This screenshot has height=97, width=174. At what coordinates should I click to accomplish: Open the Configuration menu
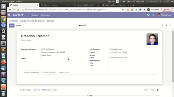(45, 15)
